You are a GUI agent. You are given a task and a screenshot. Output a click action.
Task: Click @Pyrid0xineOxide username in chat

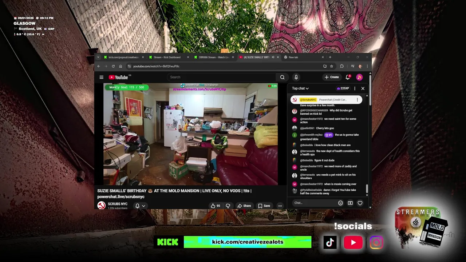(x=311, y=190)
